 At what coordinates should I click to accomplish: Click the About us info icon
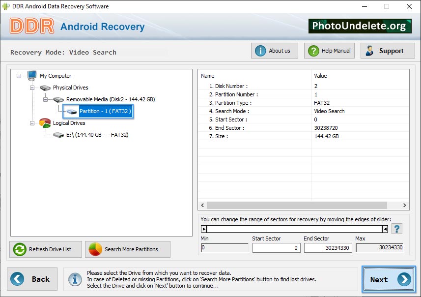[x=260, y=51]
